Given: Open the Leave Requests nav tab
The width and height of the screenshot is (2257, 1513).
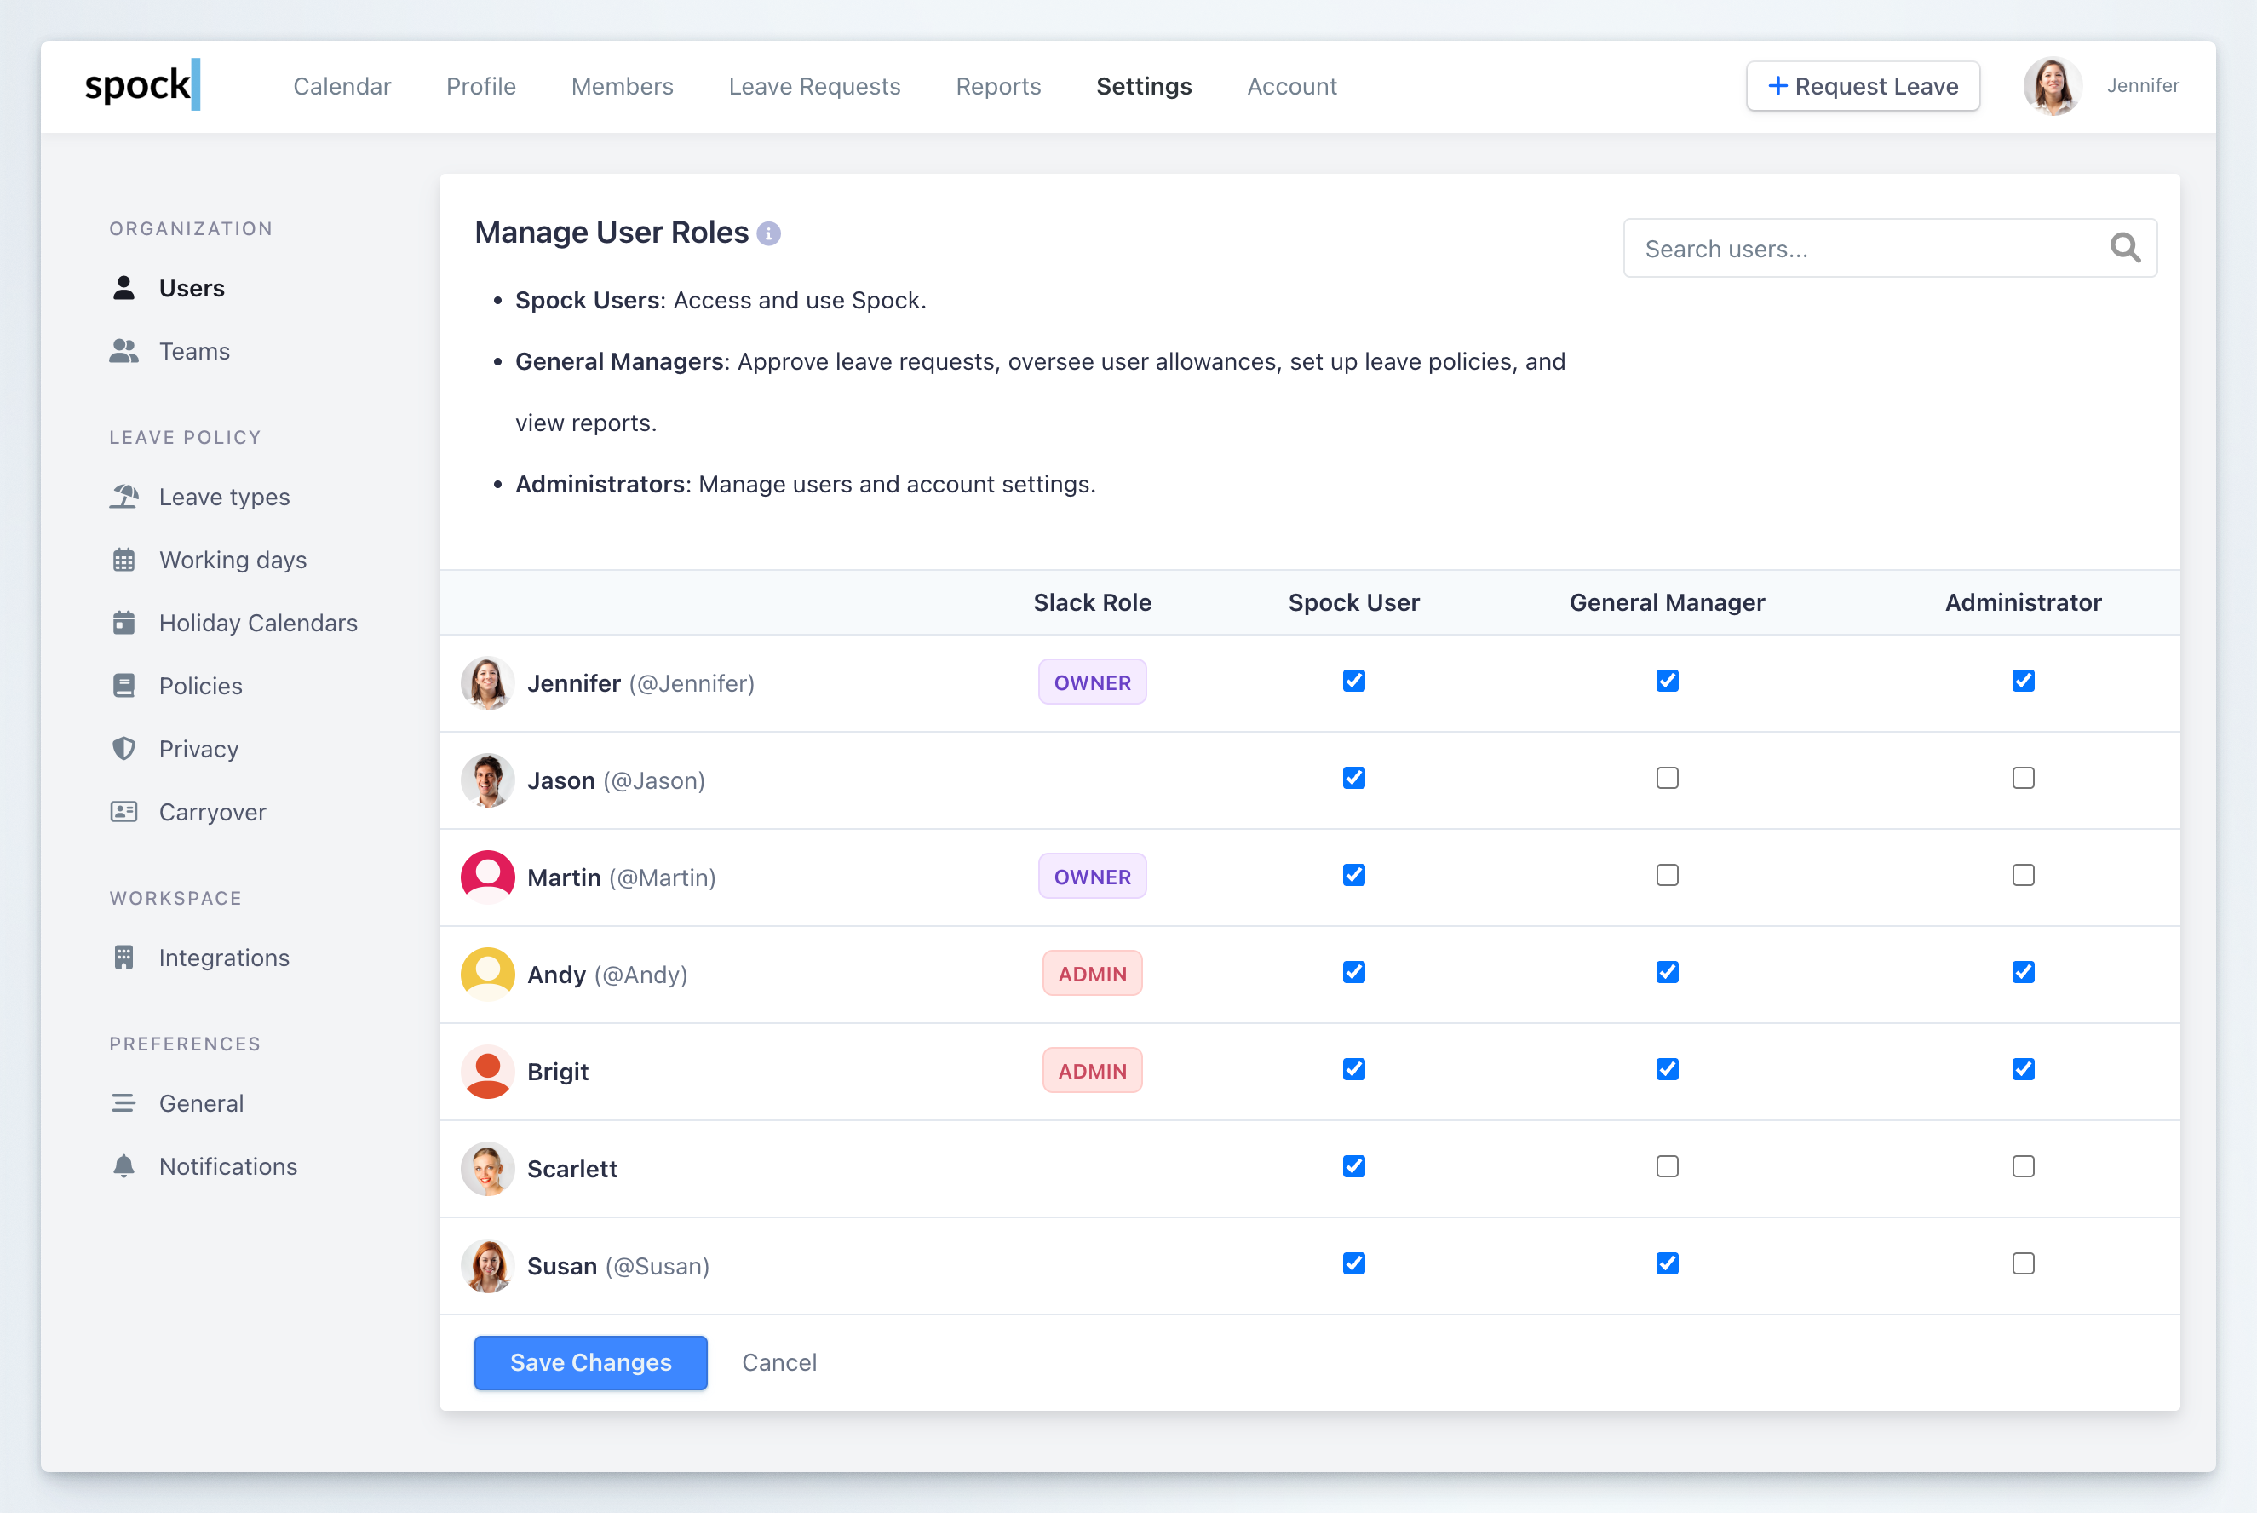Looking at the screenshot, I should point(814,87).
